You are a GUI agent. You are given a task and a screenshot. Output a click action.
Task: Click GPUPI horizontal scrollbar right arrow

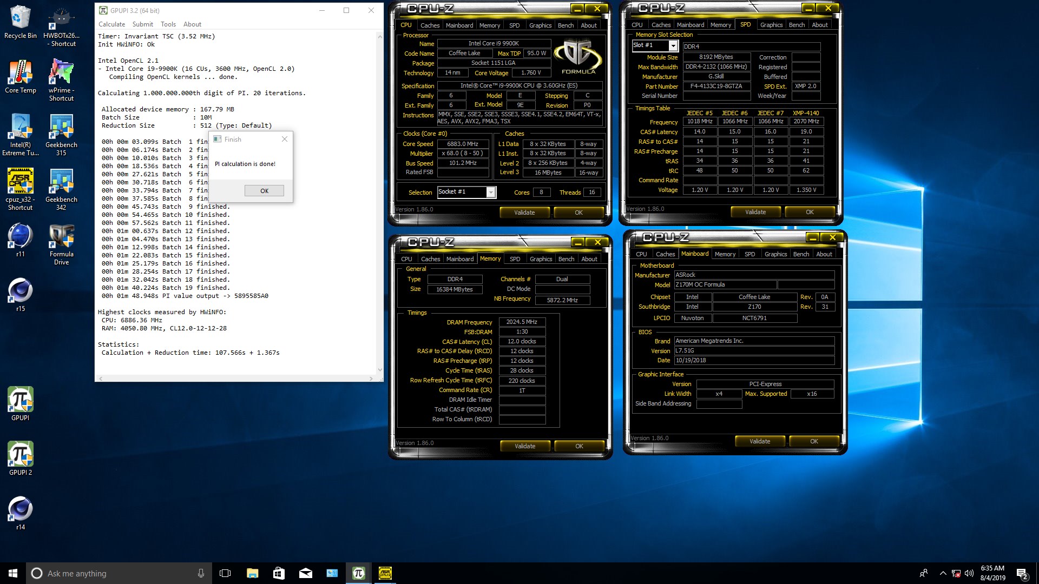(371, 379)
